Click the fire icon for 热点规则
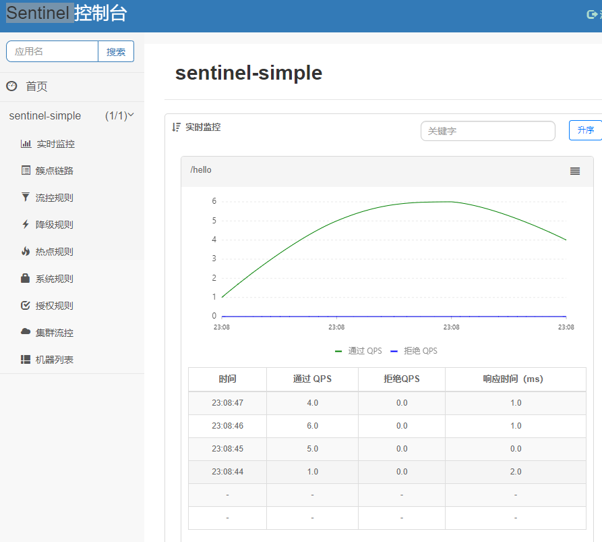The width and height of the screenshot is (602, 542). click(x=26, y=251)
